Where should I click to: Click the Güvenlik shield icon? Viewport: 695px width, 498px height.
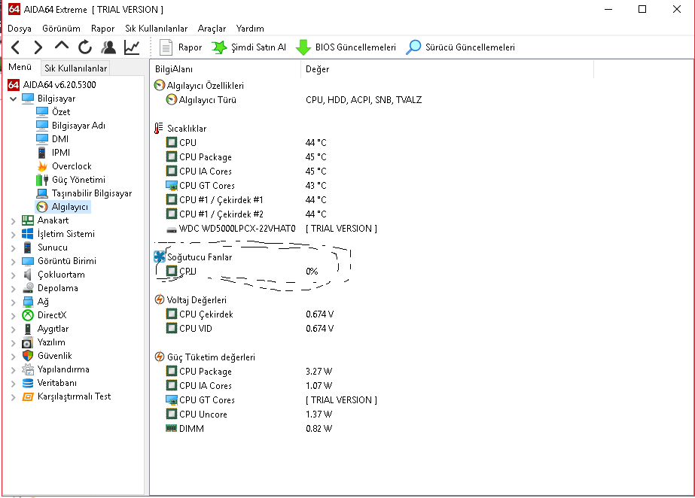coord(27,356)
